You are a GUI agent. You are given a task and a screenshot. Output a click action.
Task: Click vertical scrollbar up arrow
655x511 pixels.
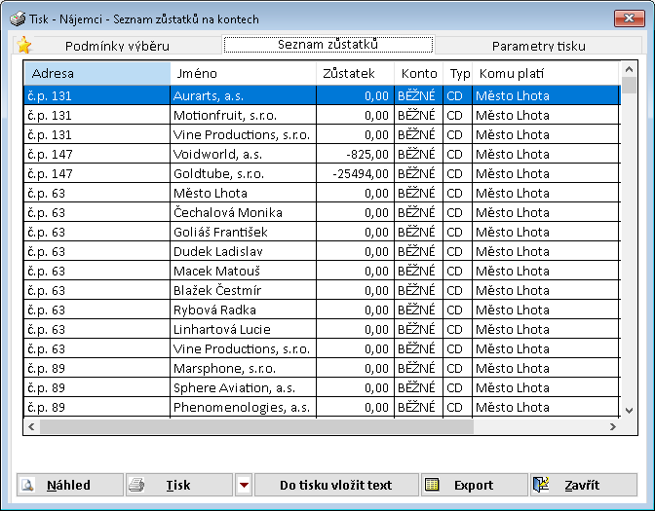click(x=630, y=69)
